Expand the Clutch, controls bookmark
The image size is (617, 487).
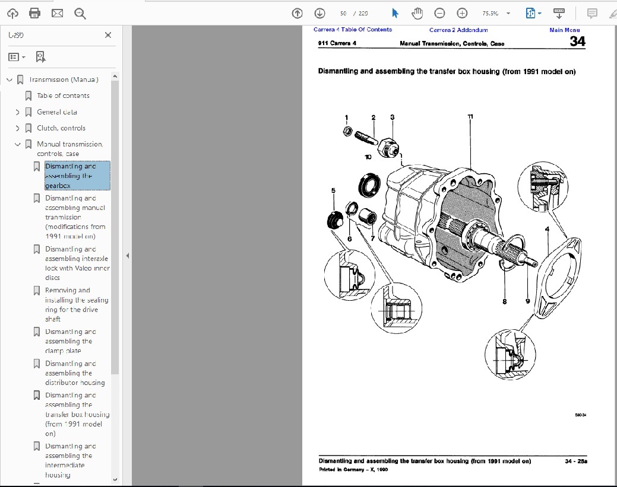pyautogui.click(x=17, y=128)
